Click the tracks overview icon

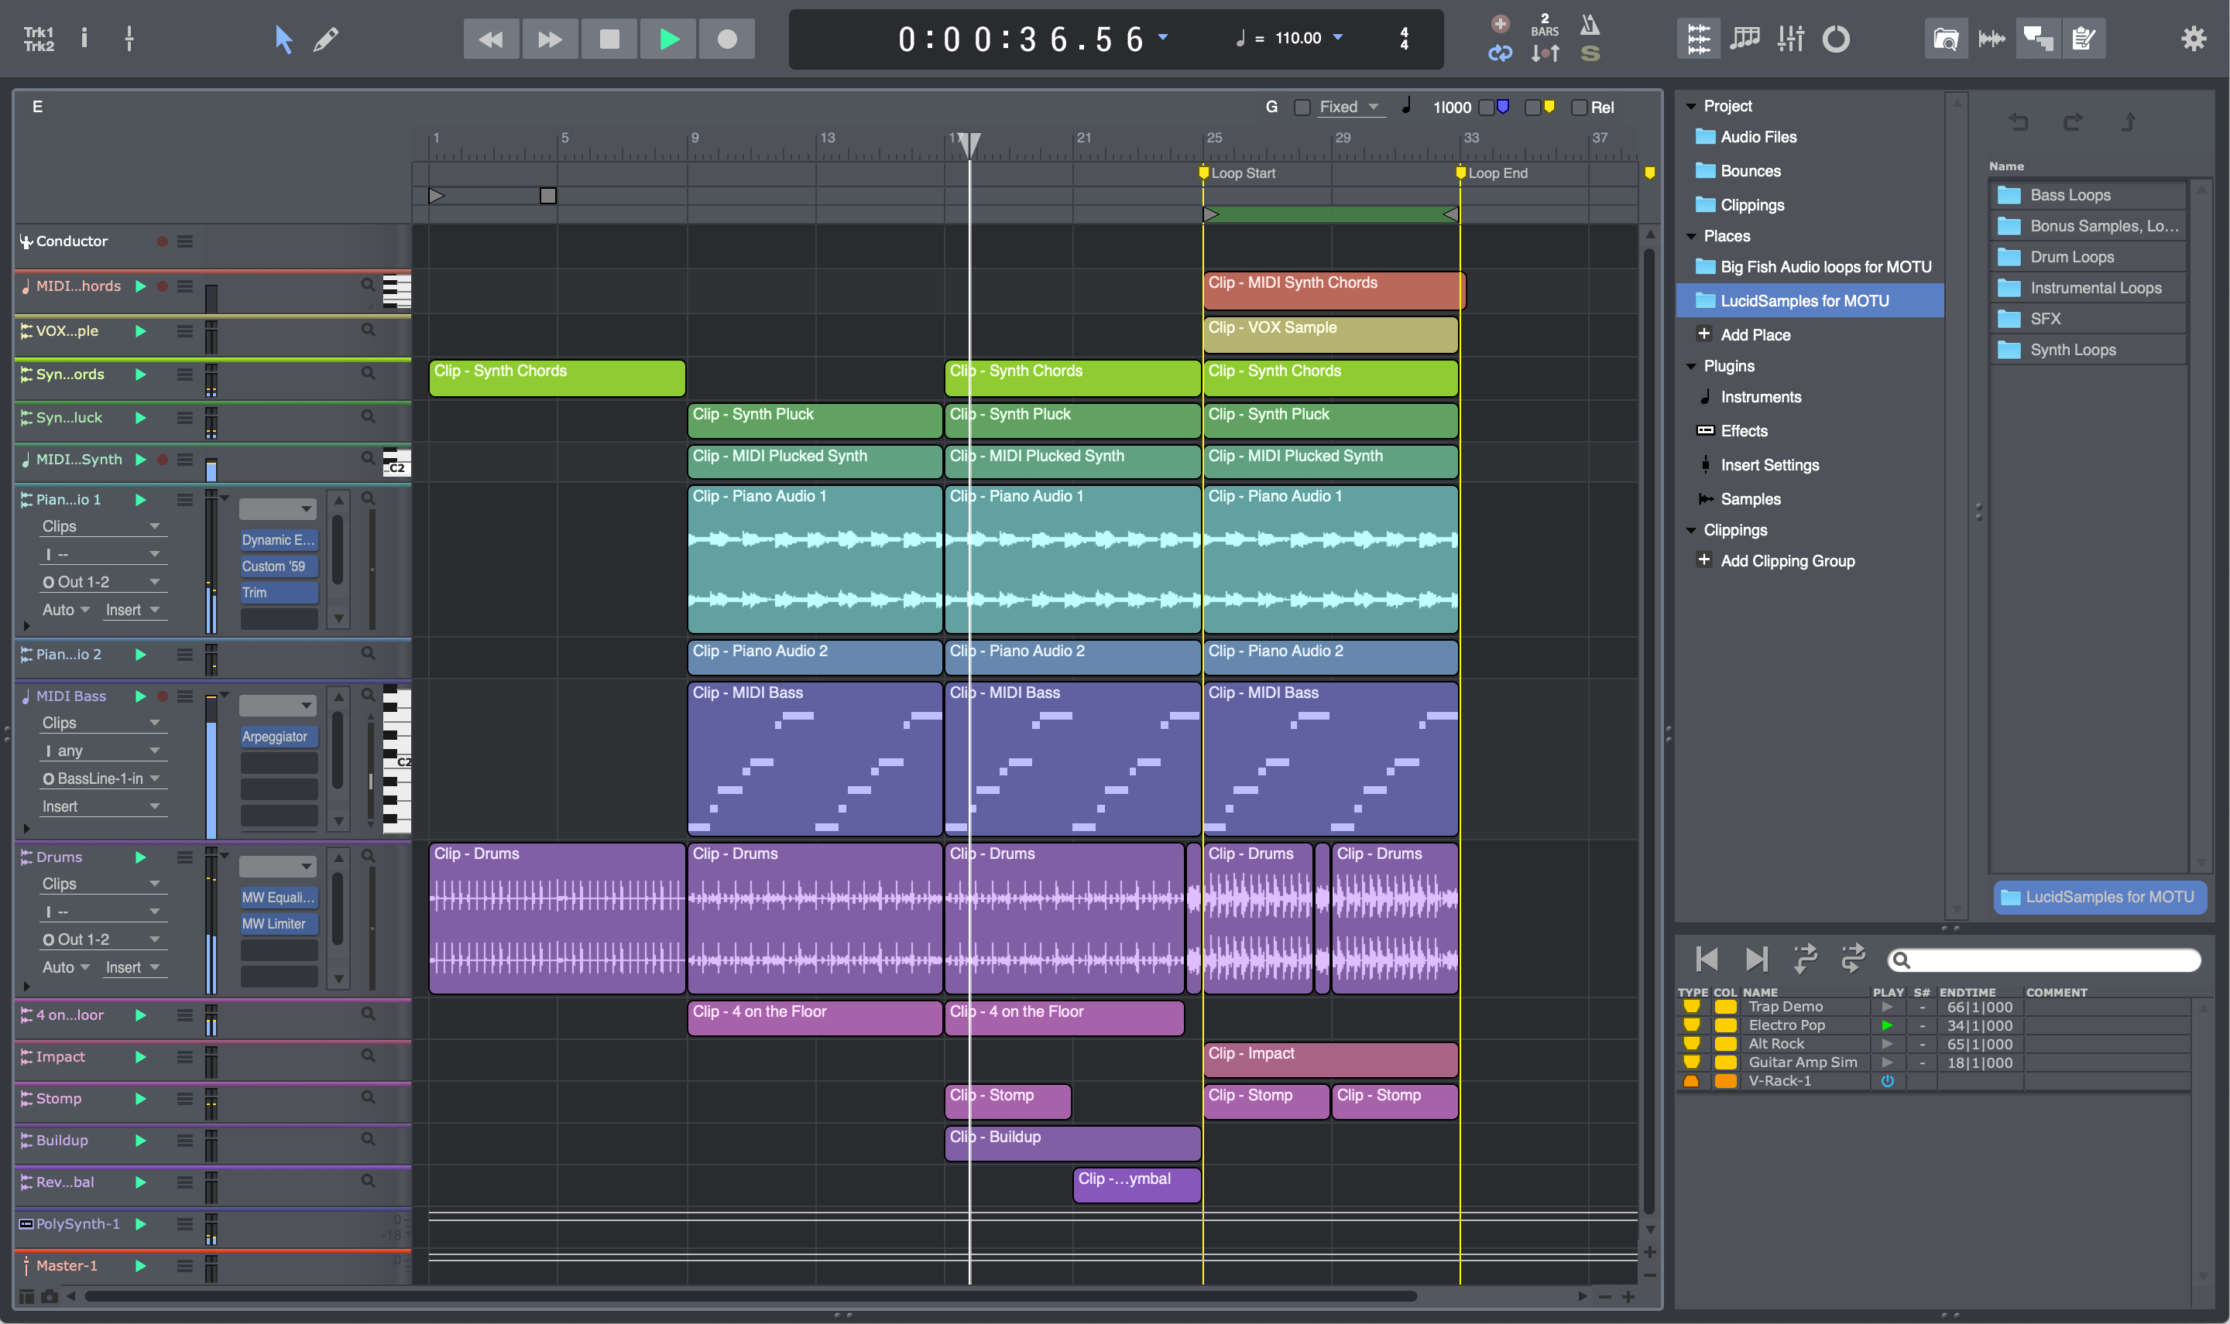coord(1698,39)
